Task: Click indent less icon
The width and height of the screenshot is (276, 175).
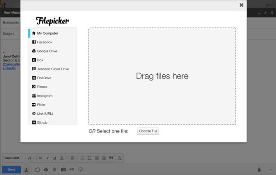Action: tap(97, 158)
